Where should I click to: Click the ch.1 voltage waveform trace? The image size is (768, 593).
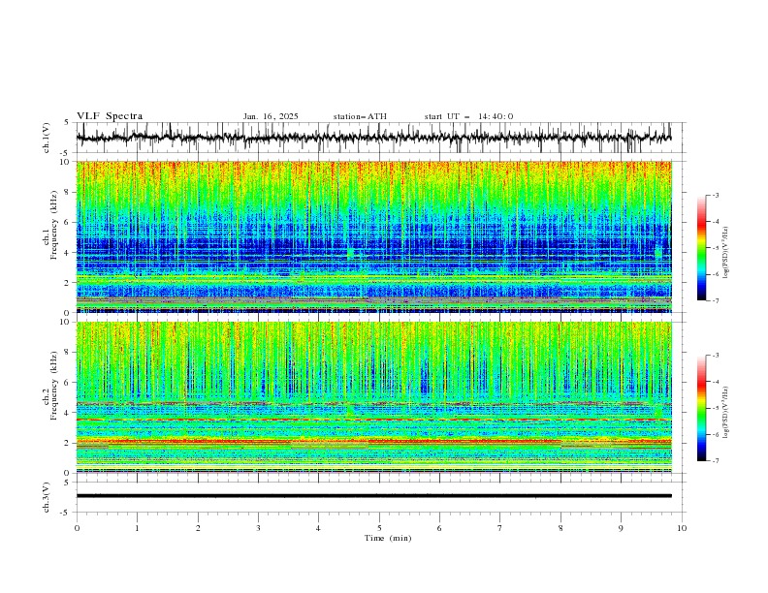click(x=373, y=138)
